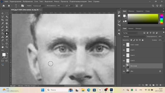Open the blur mode dropdown in options bar
This screenshot has width=165, height=93.
click(x=38, y=6)
